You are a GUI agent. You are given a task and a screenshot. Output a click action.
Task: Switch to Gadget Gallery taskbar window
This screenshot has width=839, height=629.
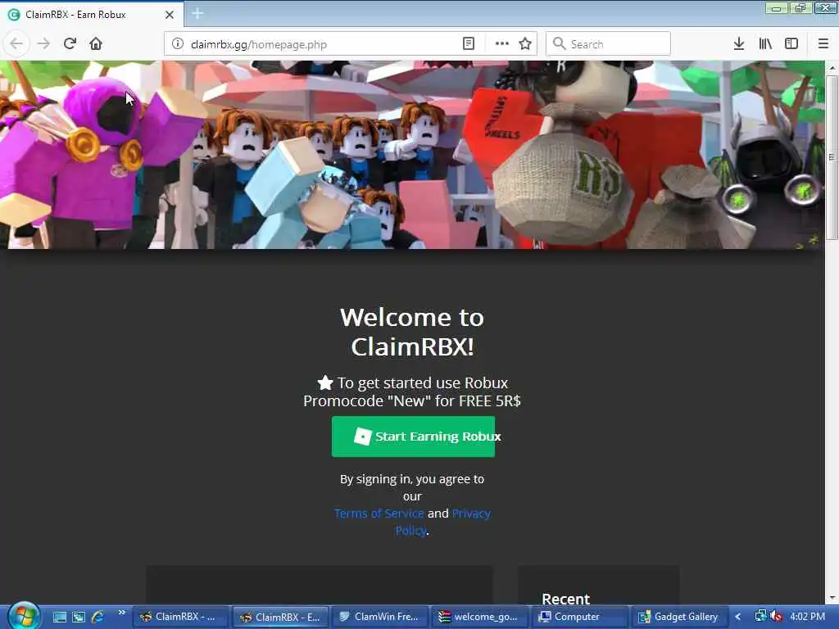coord(678,617)
